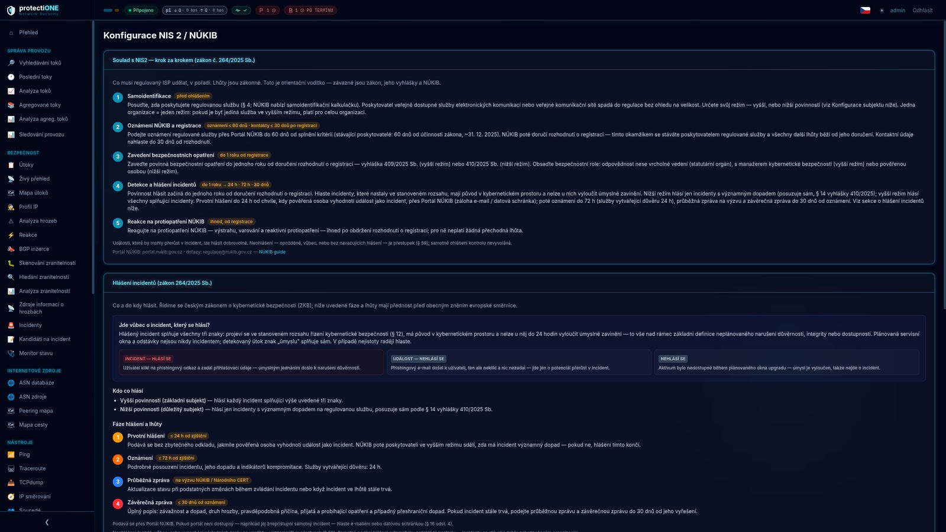Click the 'před ohlášením' deadline tag

[193, 96]
